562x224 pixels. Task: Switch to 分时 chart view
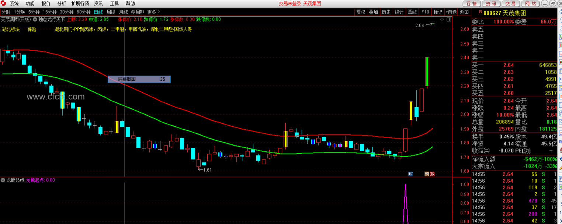tap(6, 12)
